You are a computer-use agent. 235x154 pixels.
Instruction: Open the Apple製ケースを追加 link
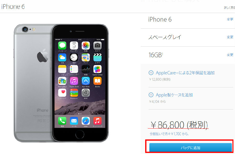(x=174, y=95)
